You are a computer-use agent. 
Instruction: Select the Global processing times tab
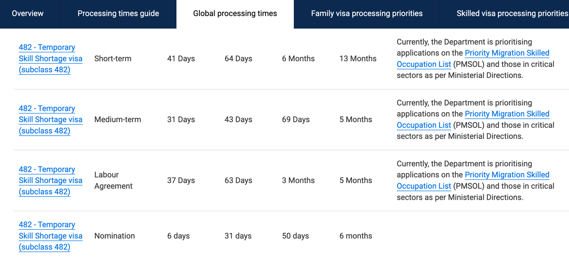[x=235, y=13]
